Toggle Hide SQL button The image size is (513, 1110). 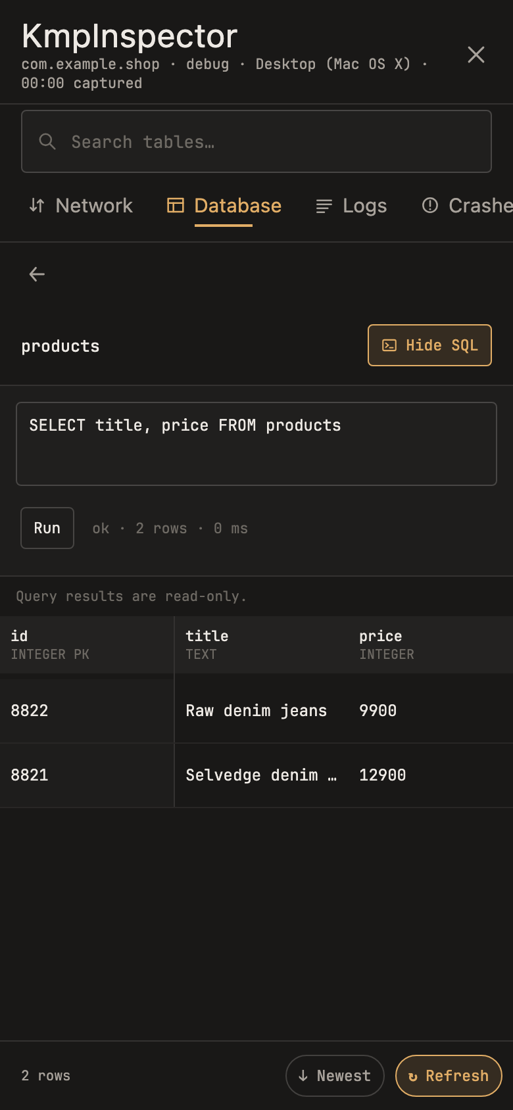429,345
